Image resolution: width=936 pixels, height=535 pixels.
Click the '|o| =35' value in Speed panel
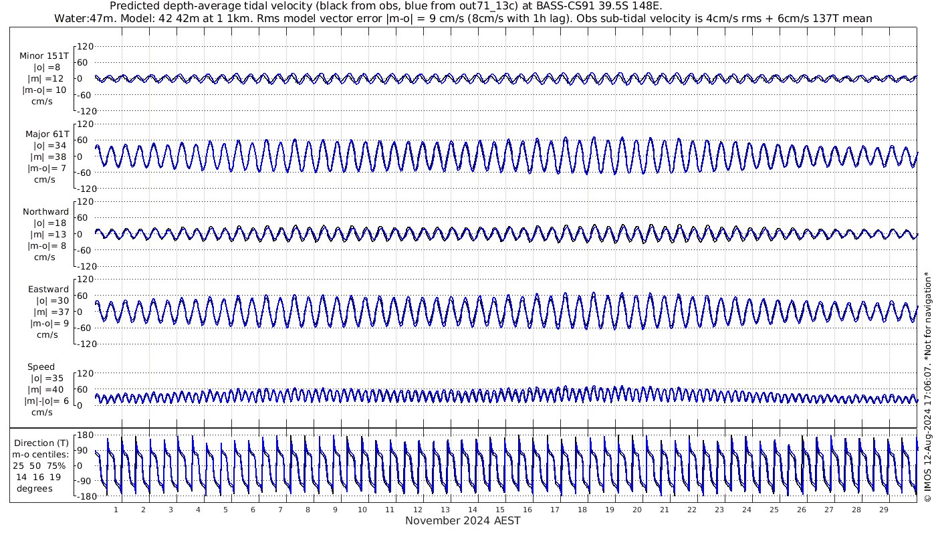[47, 379]
